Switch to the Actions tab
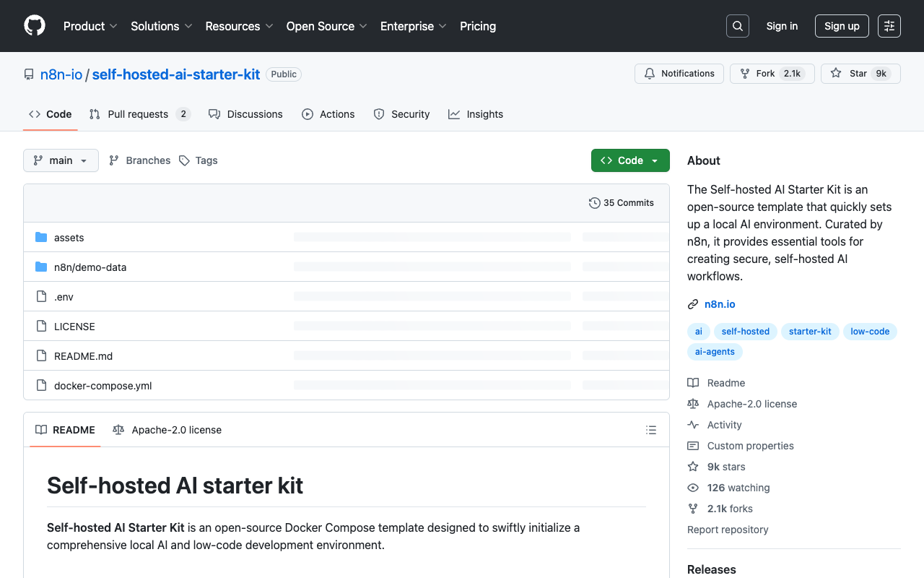Viewport: 924px width, 578px height. [x=328, y=114]
